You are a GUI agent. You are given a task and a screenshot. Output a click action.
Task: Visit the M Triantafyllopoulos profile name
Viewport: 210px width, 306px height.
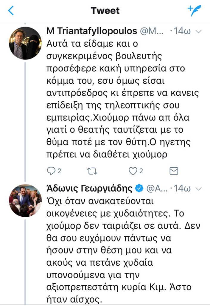[92, 31]
